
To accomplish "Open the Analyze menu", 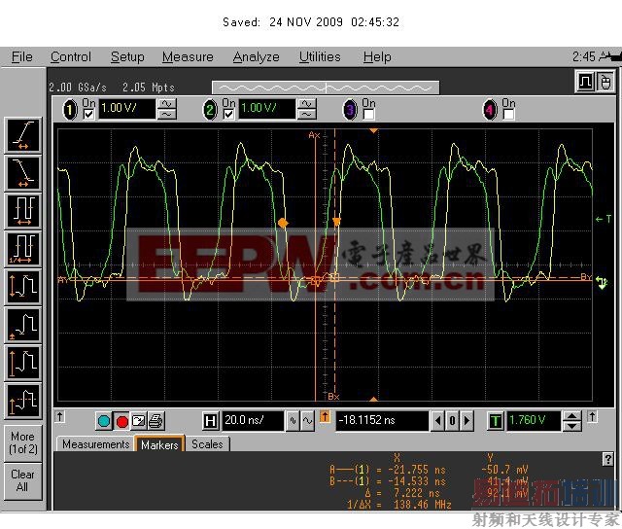I will [x=256, y=57].
